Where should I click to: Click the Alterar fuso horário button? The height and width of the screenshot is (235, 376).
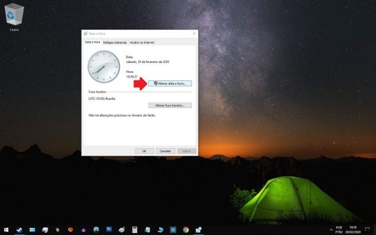click(x=170, y=105)
